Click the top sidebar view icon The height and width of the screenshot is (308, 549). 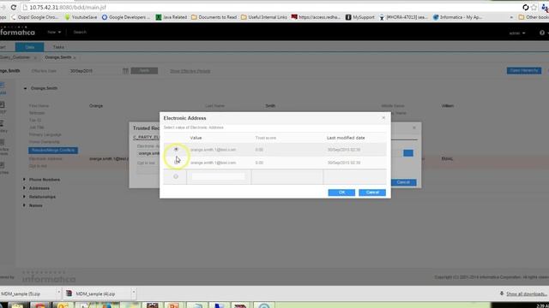(3, 87)
